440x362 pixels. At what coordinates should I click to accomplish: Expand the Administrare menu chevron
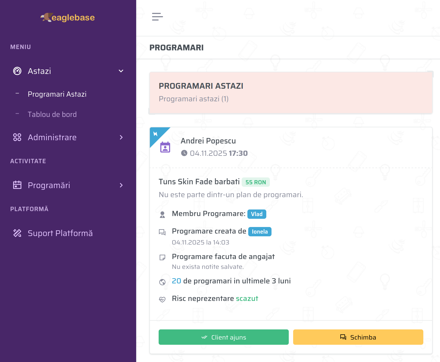tap(121, 137)
